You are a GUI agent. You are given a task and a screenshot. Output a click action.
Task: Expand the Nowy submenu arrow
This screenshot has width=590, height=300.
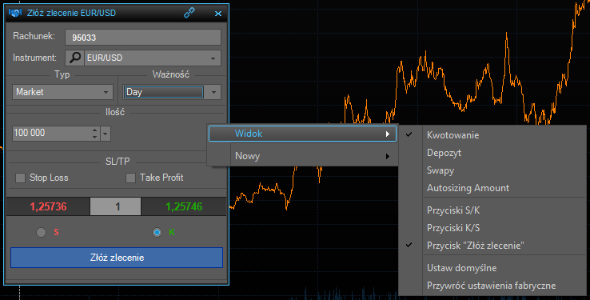388,156
